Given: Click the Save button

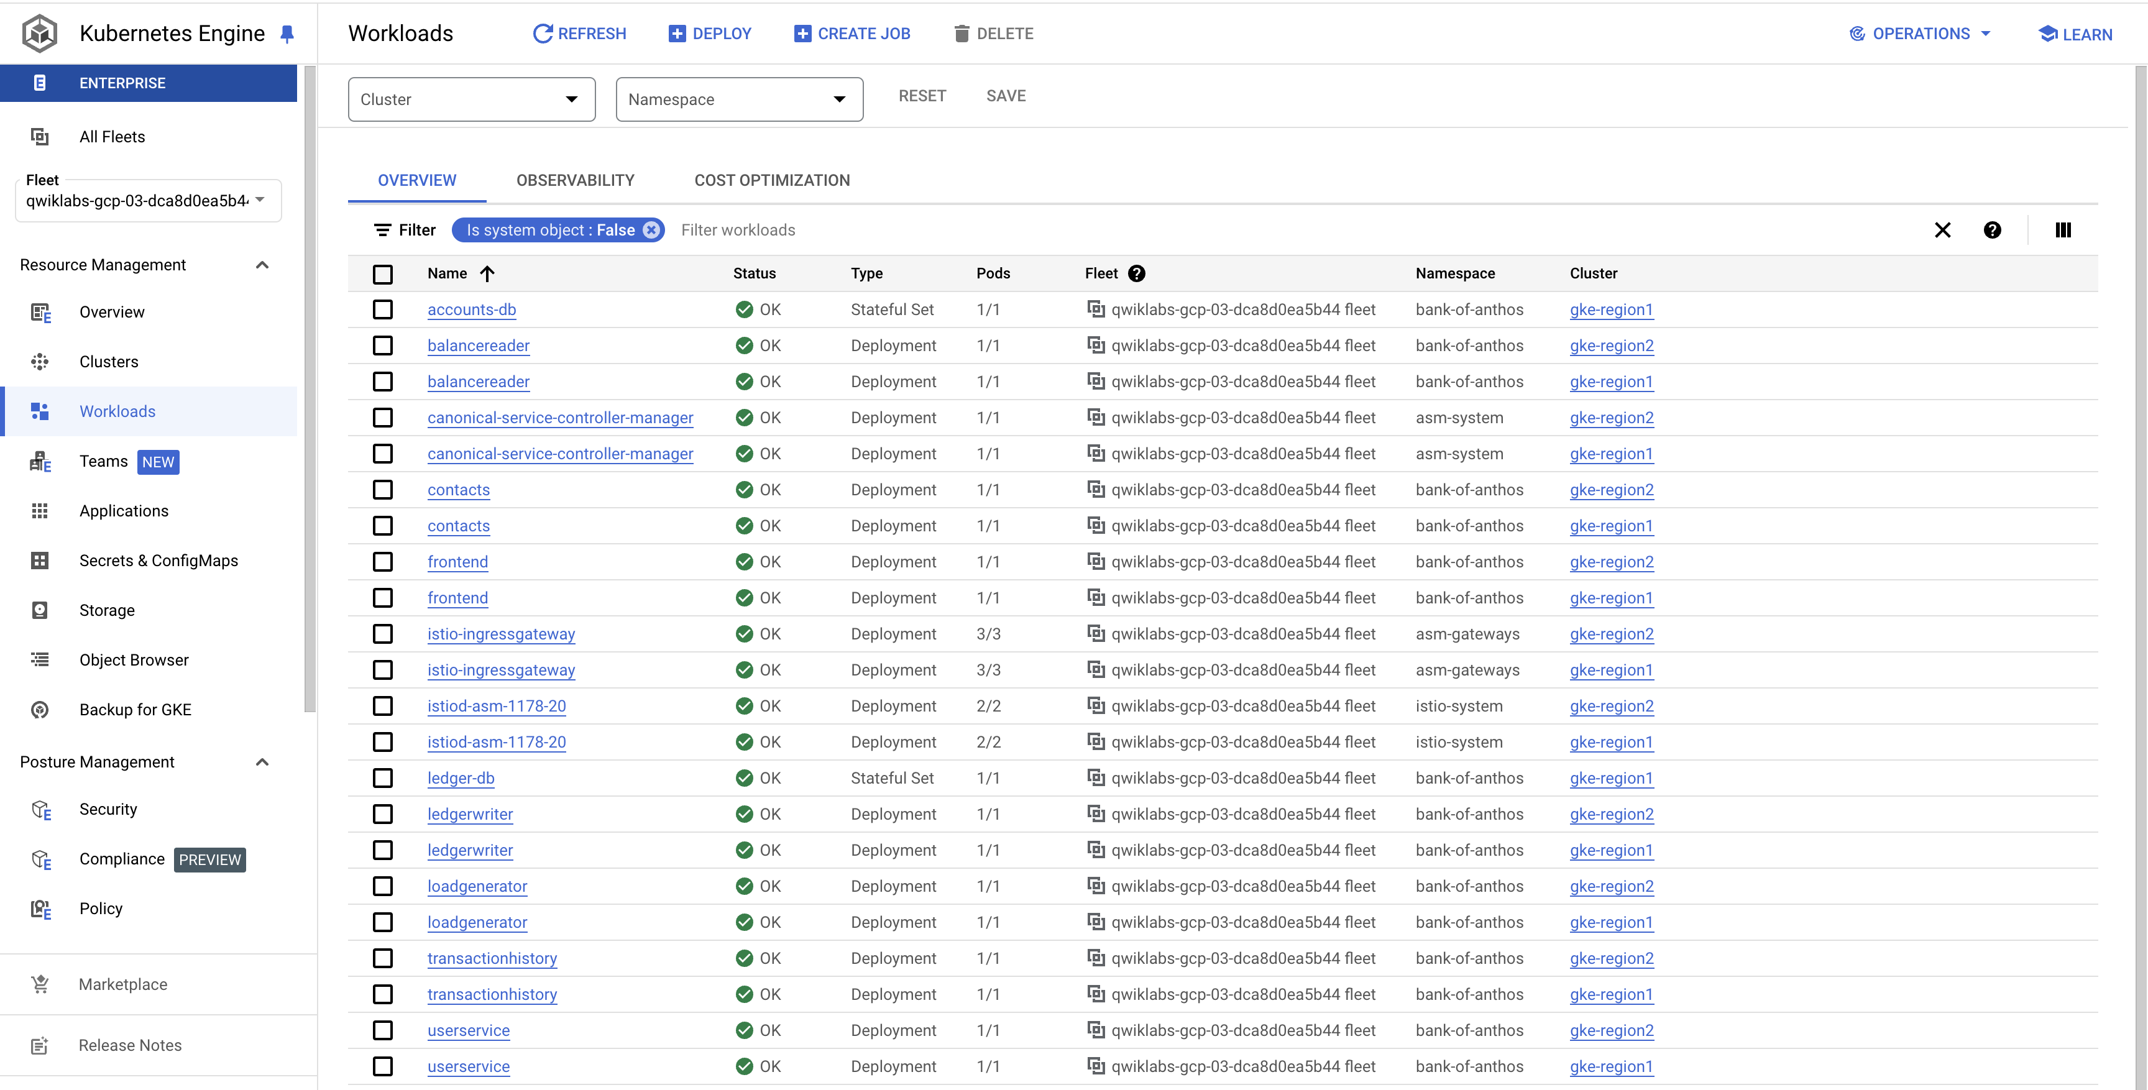Looking at the screenshot, I should (1006, 96).
